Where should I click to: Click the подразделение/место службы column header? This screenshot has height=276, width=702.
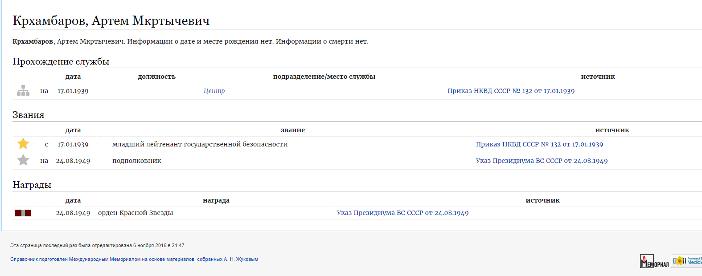pyautogui.click(x=324, y=77)
